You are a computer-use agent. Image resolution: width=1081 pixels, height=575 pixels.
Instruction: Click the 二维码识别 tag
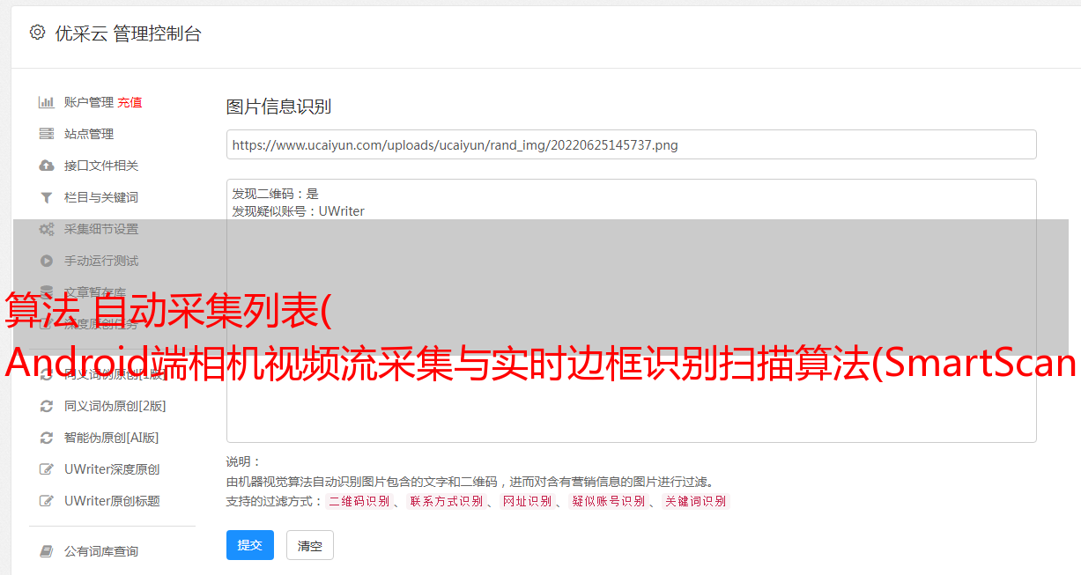click(x=359, y=501)
